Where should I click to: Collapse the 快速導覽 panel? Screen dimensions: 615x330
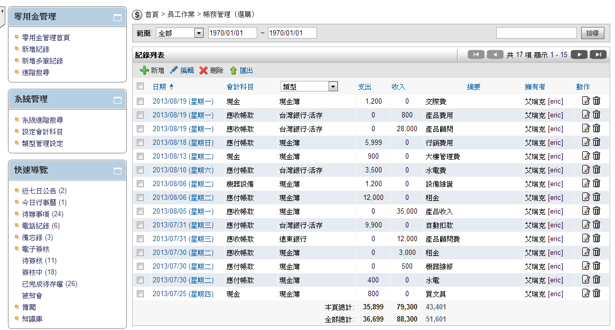(x=117, y=171)
